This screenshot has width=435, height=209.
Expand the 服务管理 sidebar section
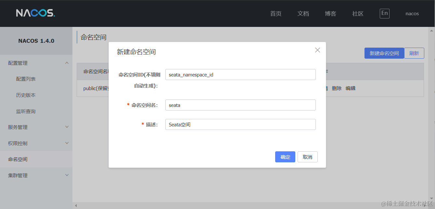[x=36, y=127]
